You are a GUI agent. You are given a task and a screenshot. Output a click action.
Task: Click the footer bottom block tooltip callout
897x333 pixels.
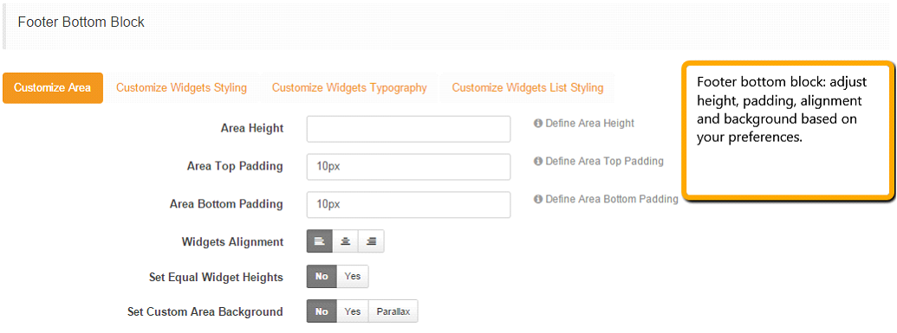click(787, 131)
